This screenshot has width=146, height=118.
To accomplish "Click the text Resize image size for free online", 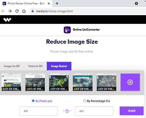I will pyautogui.click(x=72, y=51).
